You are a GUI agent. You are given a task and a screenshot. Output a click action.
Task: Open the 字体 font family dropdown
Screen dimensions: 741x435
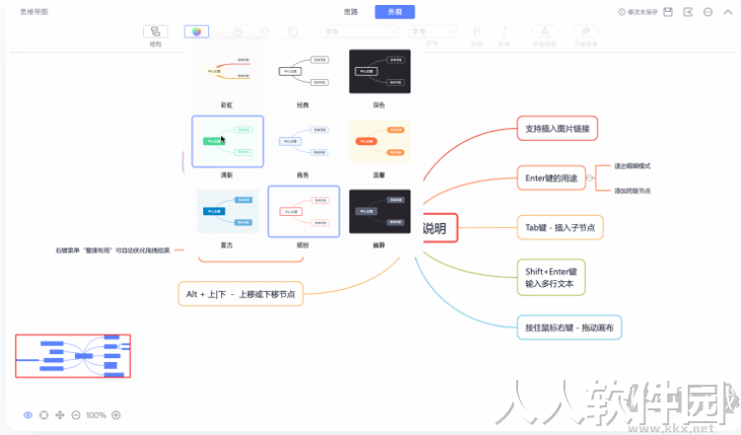pos(359,32)
